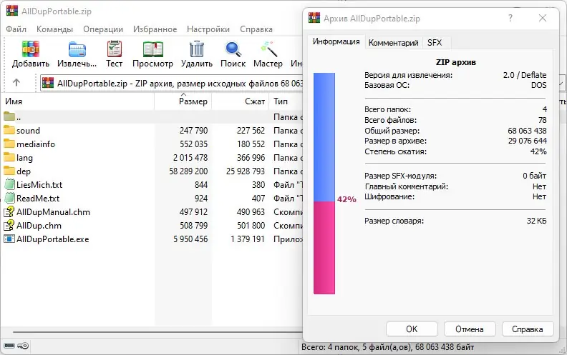
Task: Click the Добавить (Add) toolbar icon
Action: [x=30, y=49]
